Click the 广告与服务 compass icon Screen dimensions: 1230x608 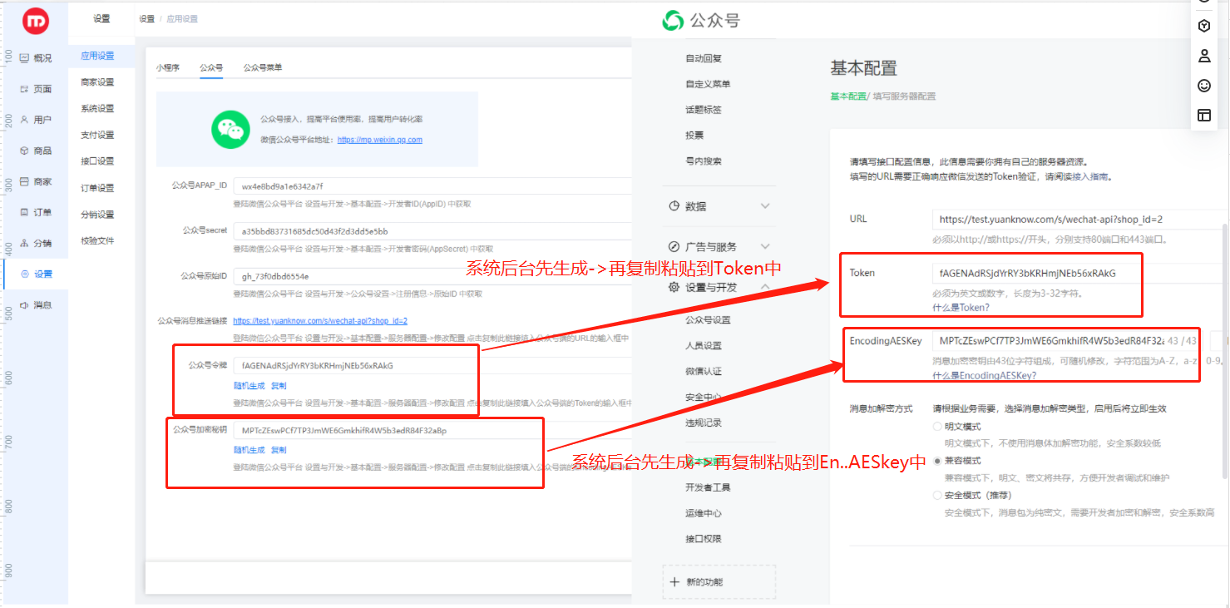(x=674, y=246)
